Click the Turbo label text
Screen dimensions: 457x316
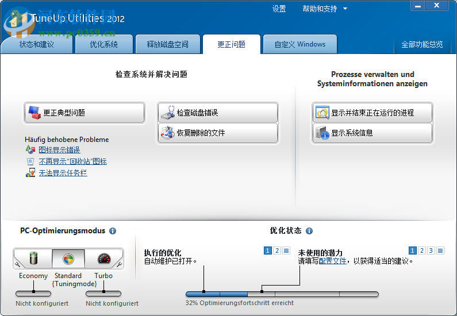pos(103,276)
